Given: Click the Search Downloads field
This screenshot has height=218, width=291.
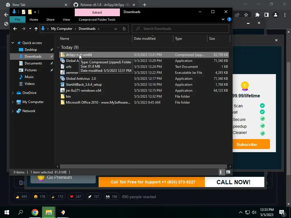Looking at the screenshot, I should (x=180, y=29).
